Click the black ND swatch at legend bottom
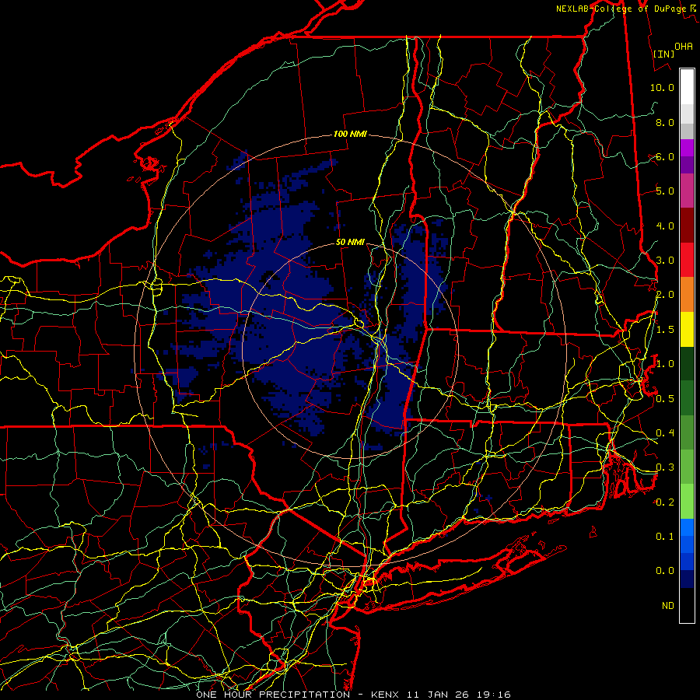 coord(687,605)
